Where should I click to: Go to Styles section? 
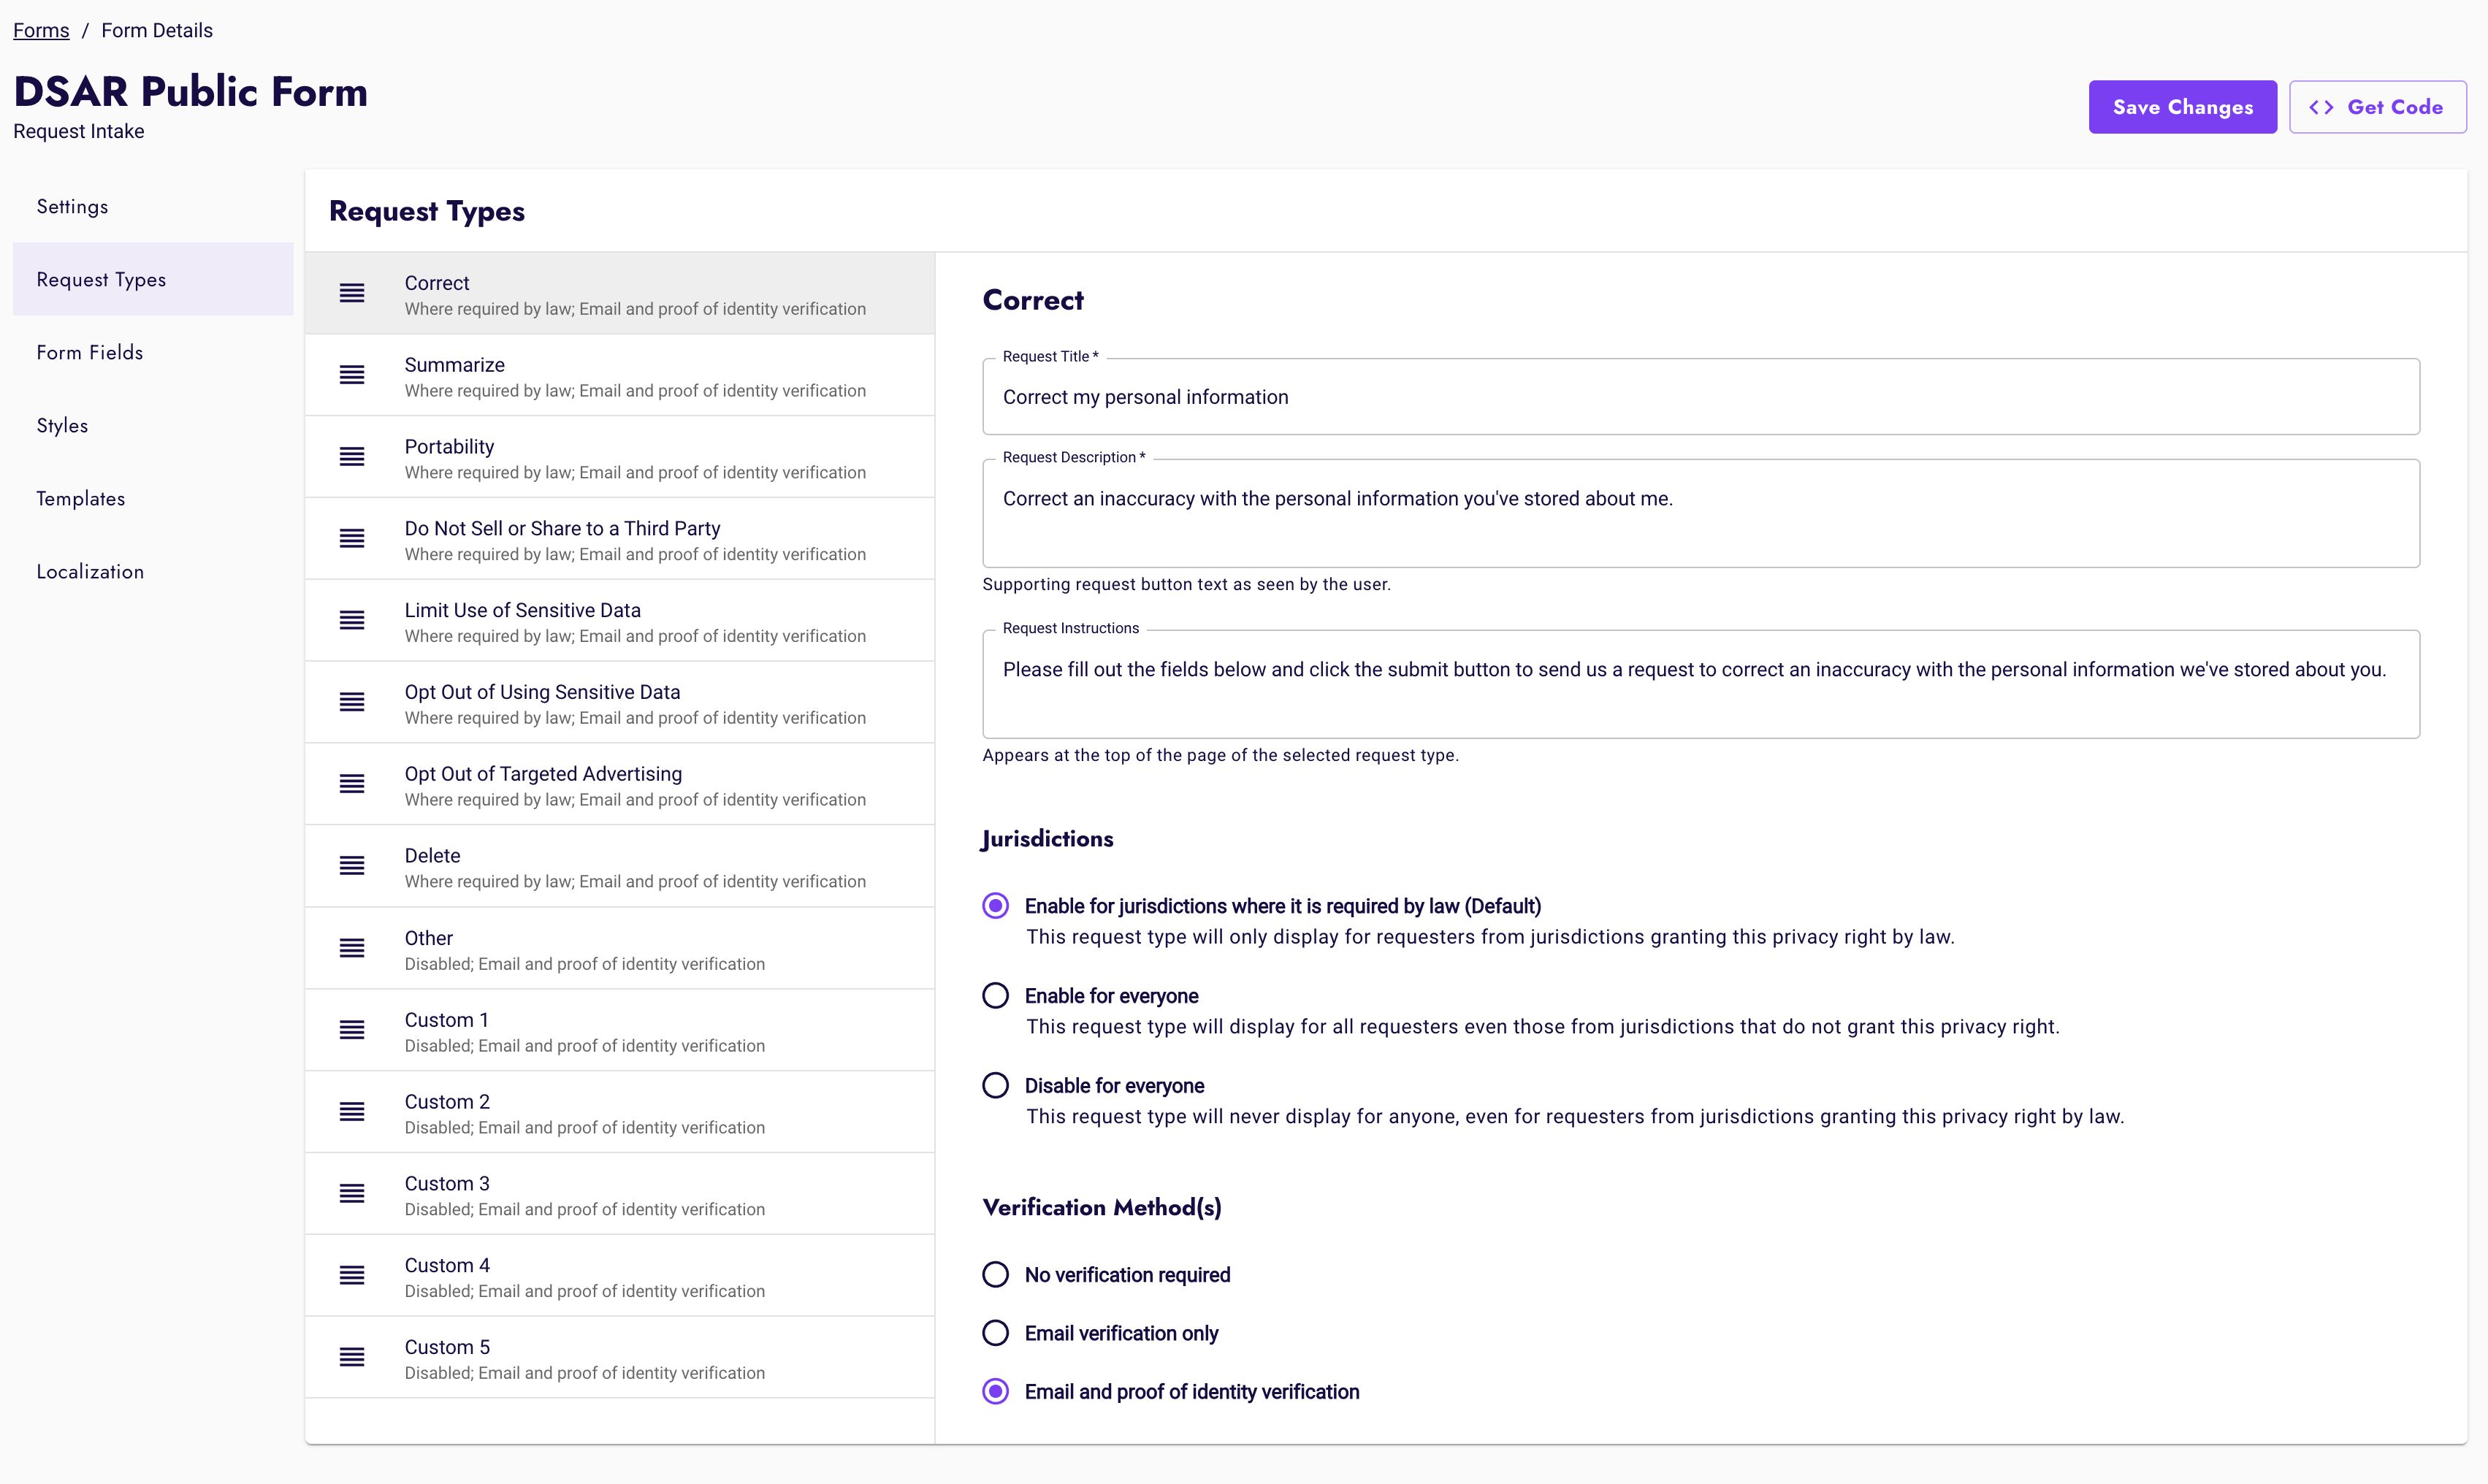click(x=153, y=426)
